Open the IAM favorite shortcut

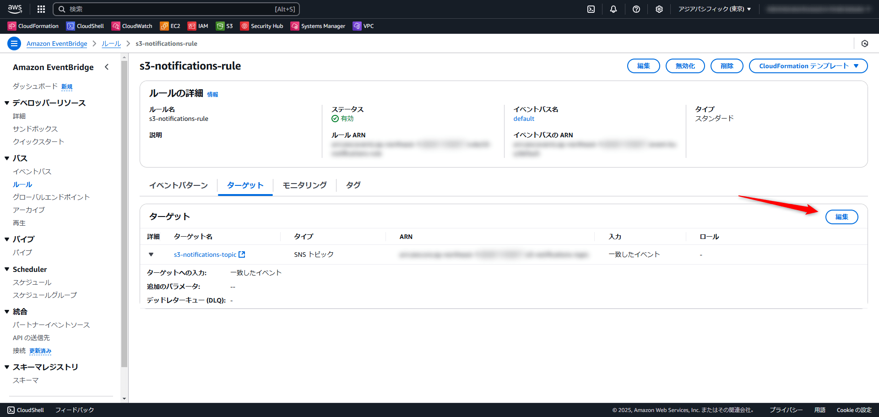point(198,26)
